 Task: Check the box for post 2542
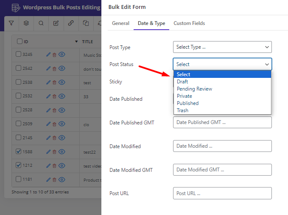point(18,68)
